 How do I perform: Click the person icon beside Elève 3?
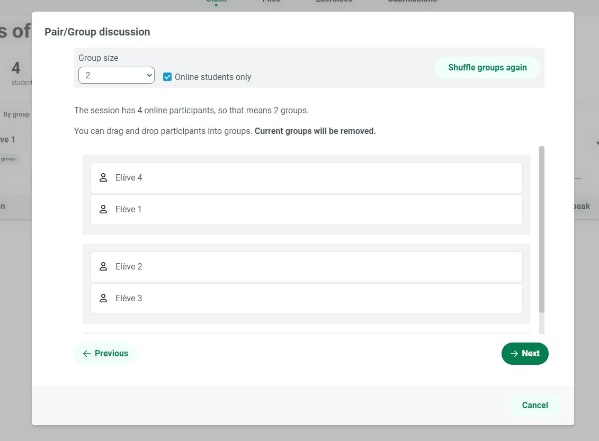[103, 299]
